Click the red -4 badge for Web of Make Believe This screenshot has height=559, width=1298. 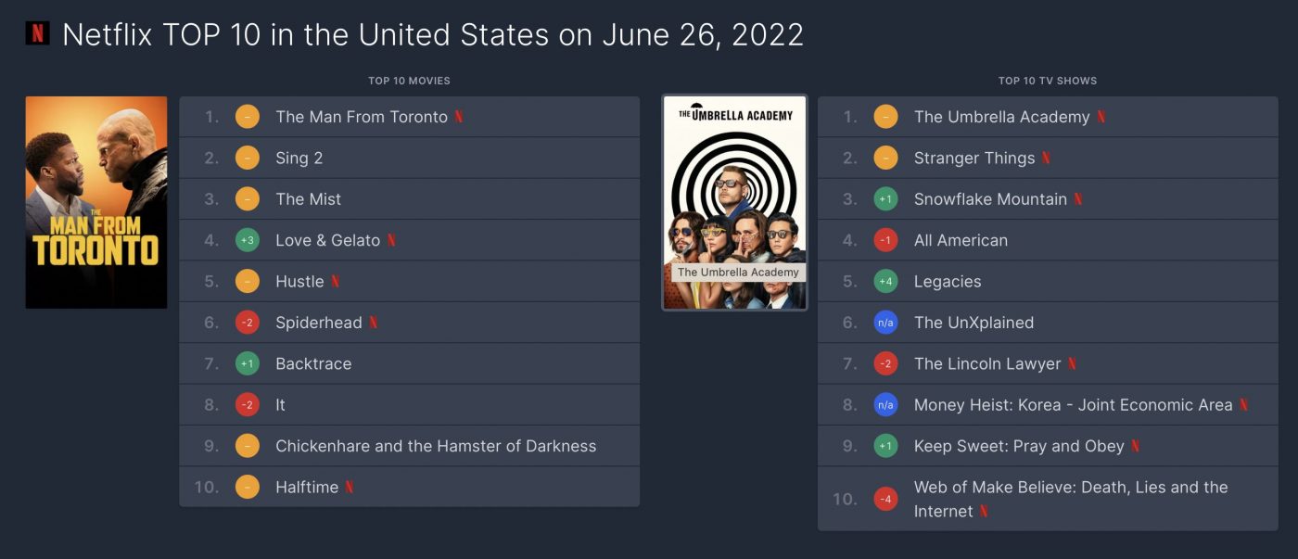[x=885, y=499]
